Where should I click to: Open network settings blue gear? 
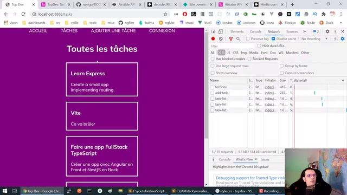coord(343,38)
